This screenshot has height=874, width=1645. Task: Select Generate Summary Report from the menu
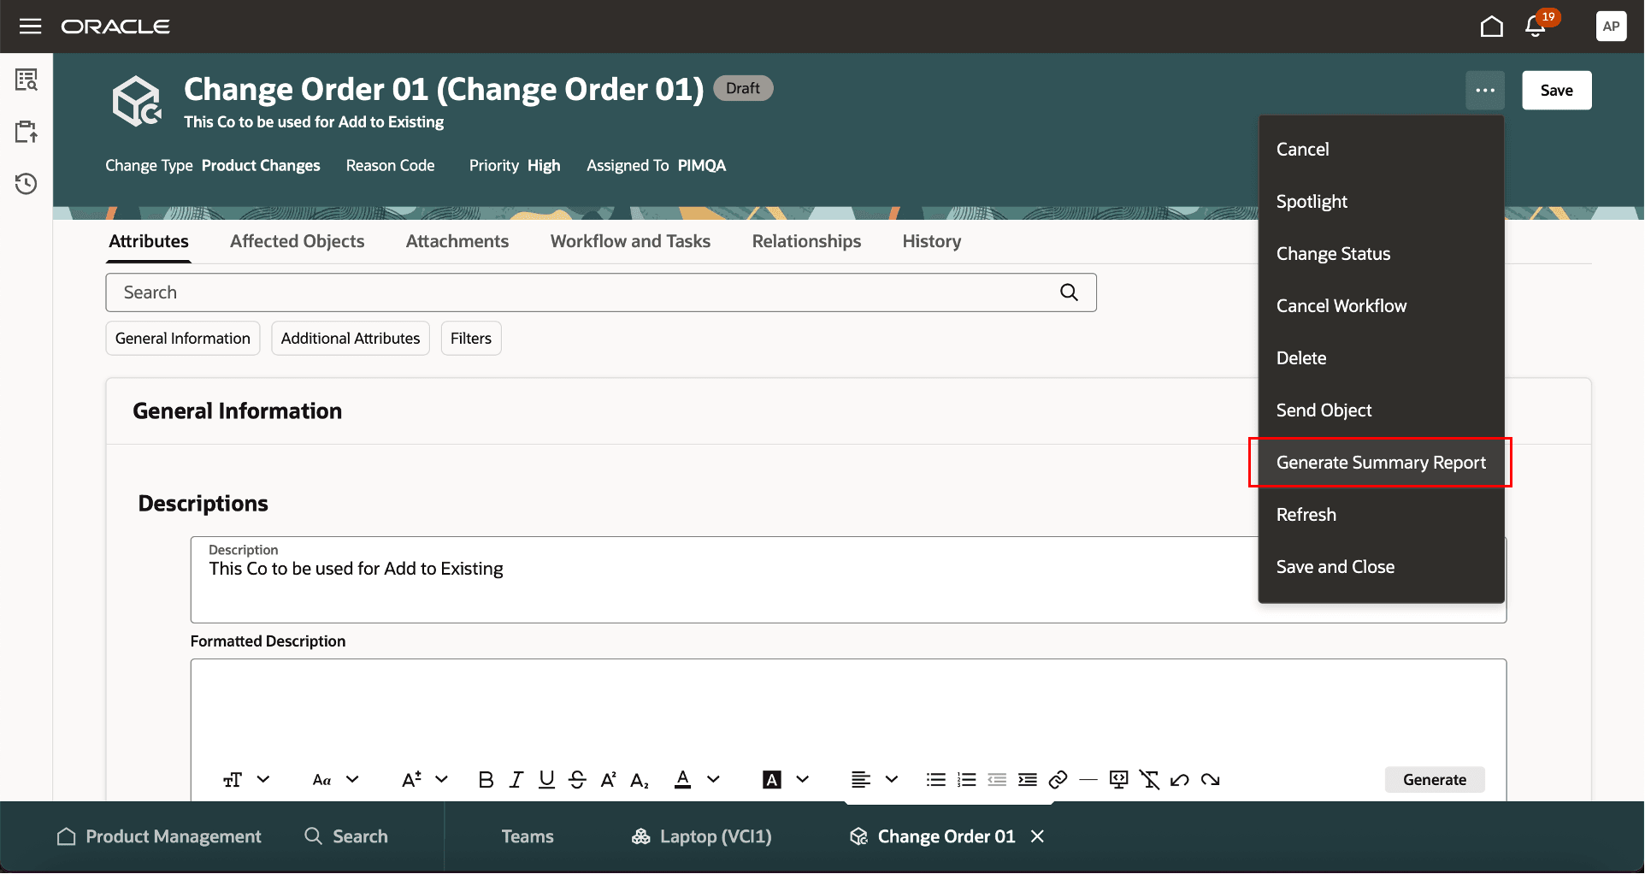(x=1380, y=462)
